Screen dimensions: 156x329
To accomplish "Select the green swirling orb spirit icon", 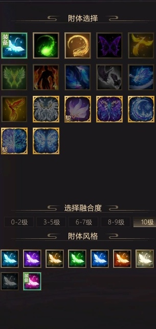I will pyautogui.click(x=46, y=46).
